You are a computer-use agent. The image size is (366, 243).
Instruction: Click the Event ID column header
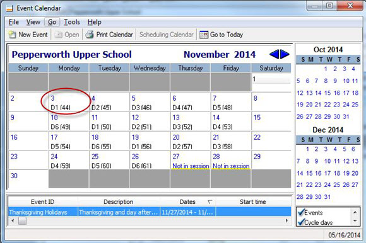click(x=42, y=201)
